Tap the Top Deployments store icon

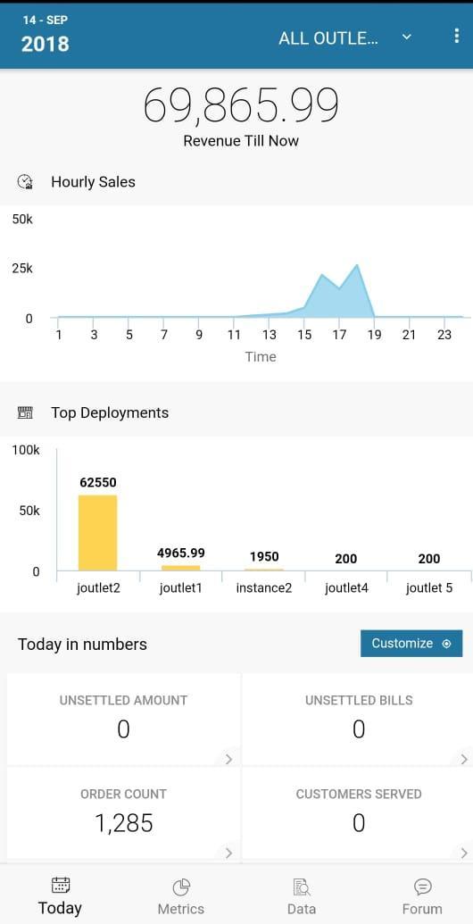coord(25,413)
